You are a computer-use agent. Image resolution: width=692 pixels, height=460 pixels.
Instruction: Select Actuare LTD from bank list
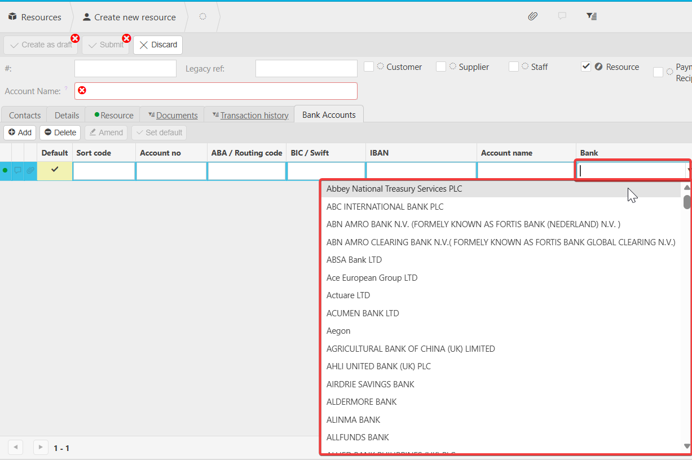click(x=501, y=295)
